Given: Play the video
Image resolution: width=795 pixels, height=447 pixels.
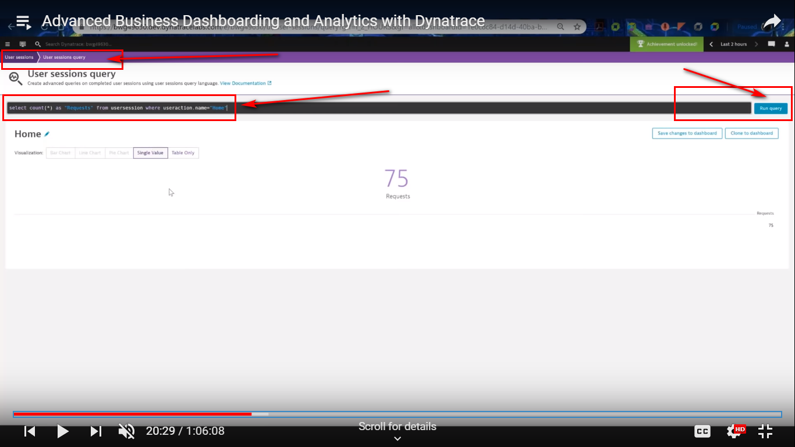Looking at the screenshot, I should coord(63,431).
